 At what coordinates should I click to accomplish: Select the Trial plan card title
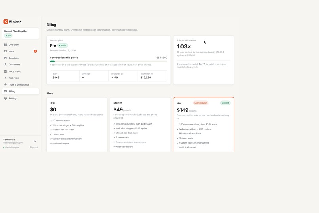pyautogui.click(x=53, y=102)
